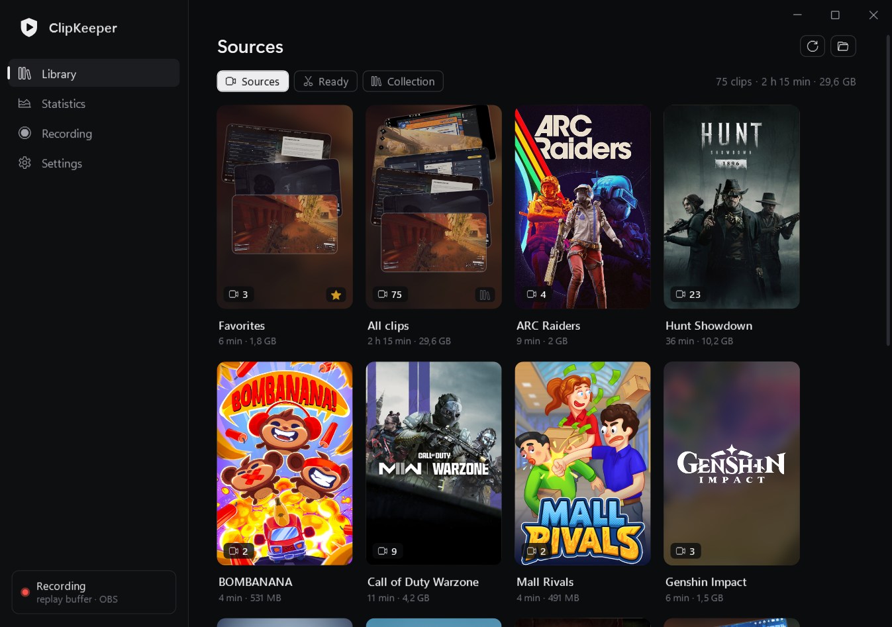Click the Hunt Showdown title text
This screenshot has width=892, height=627.
(709, 326)
